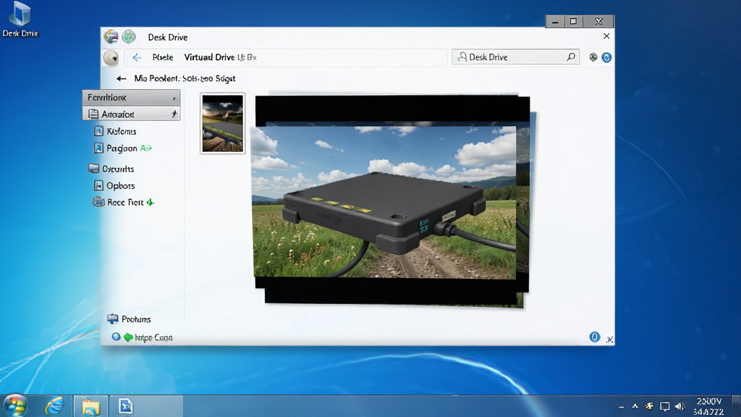Image resolution: width=741 pixels, height=417 pixels.
Task: Type in the Desk Drive search field
Action: point(515,57)
